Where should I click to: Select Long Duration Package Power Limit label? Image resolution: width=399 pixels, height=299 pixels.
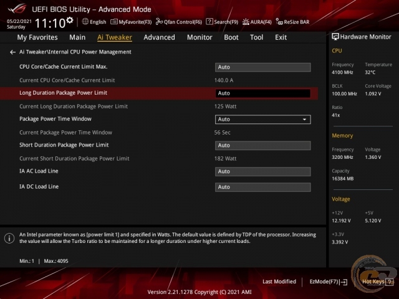pyautogui.click(x=63, y=93)
